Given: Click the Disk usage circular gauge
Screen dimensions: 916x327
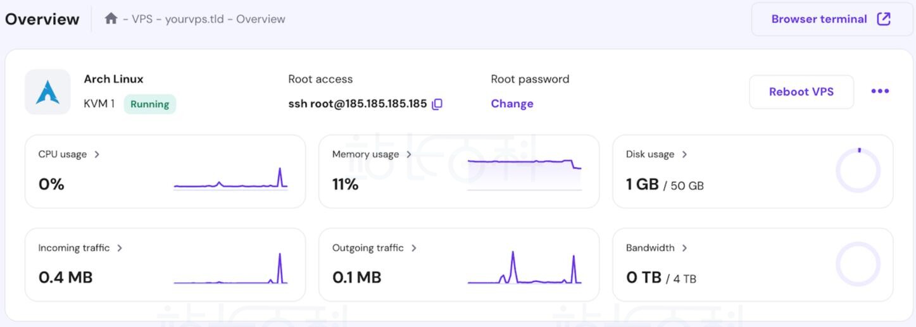Looking at the screenshot, I should [858, 171].
